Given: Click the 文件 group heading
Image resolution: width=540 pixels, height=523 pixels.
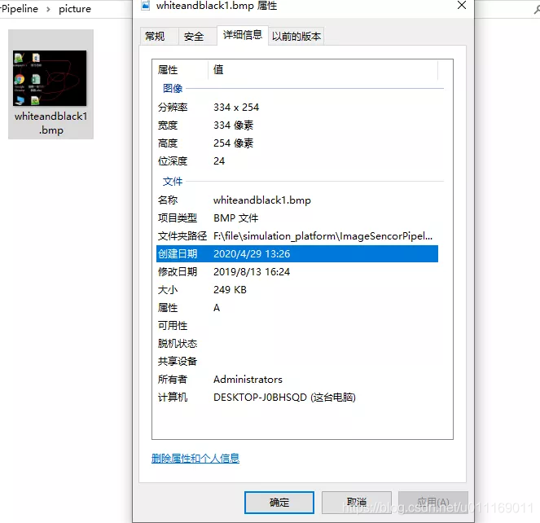Looking at the screenshot, I should click(173, 181).
